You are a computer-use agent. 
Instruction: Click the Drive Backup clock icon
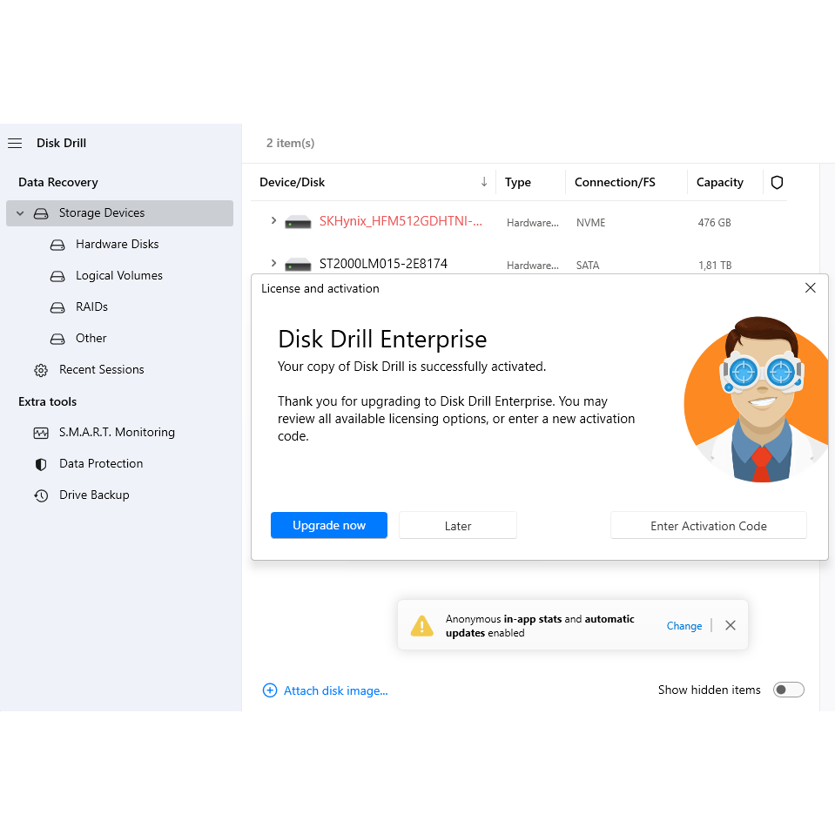(41, 495)
